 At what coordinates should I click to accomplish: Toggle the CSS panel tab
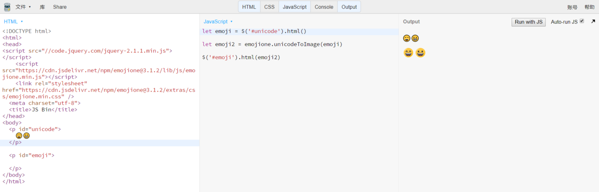click(269, 7)
